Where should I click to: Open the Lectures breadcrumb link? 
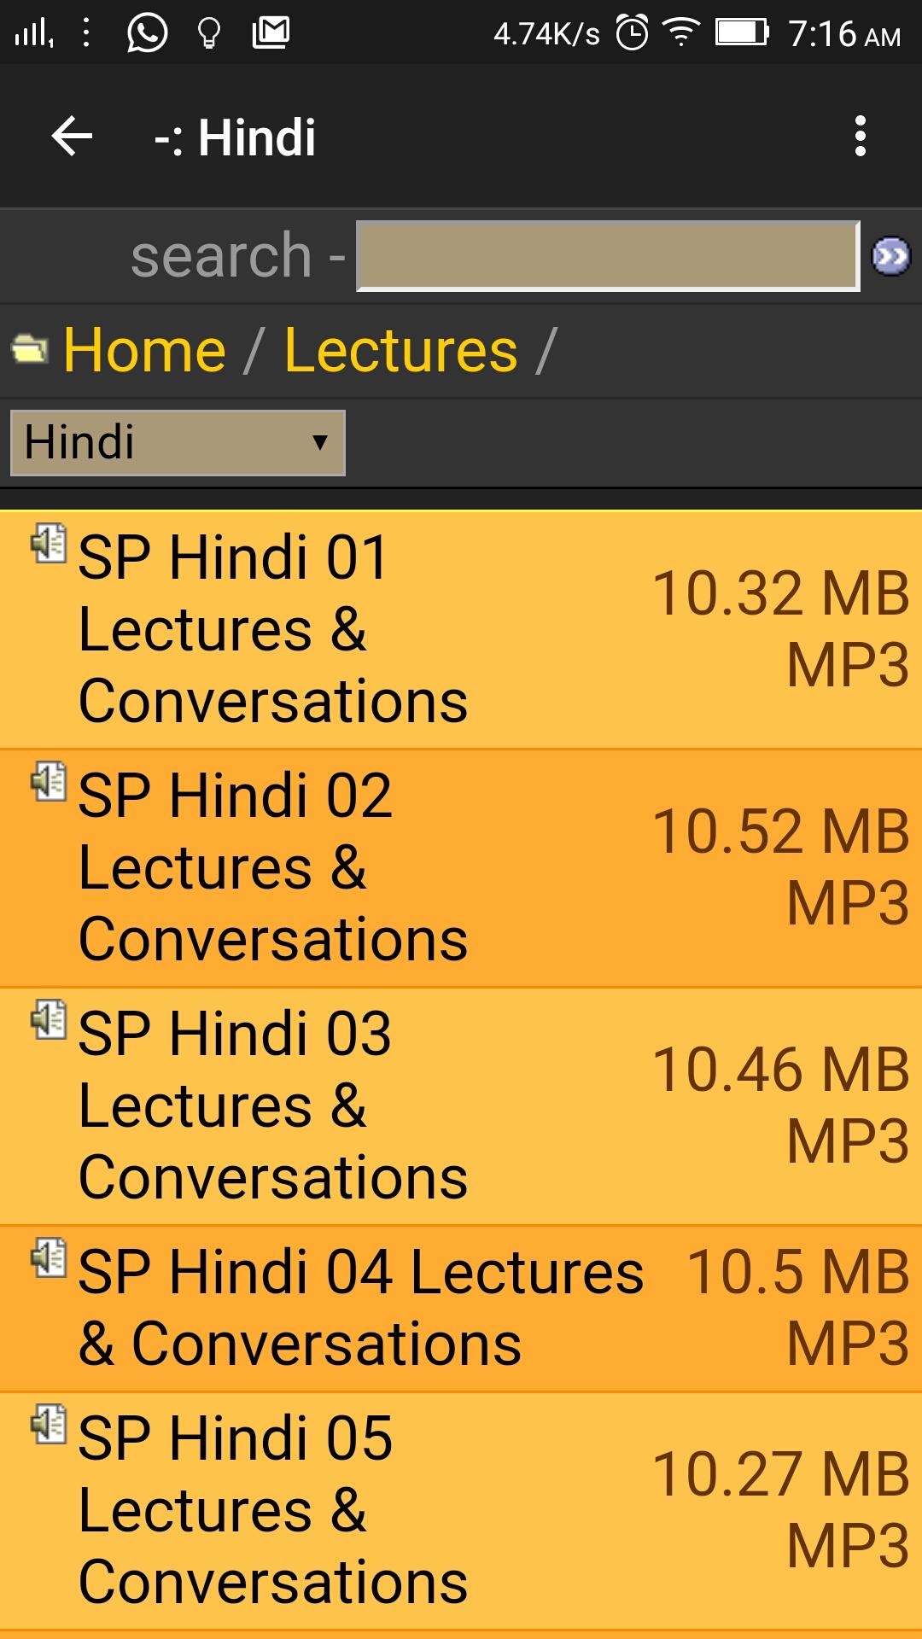(x=401, y=350)
